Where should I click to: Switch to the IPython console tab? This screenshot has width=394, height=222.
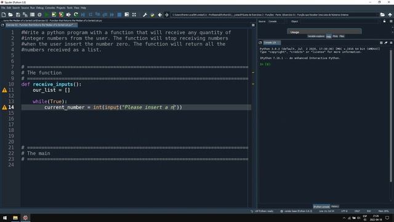321,207
